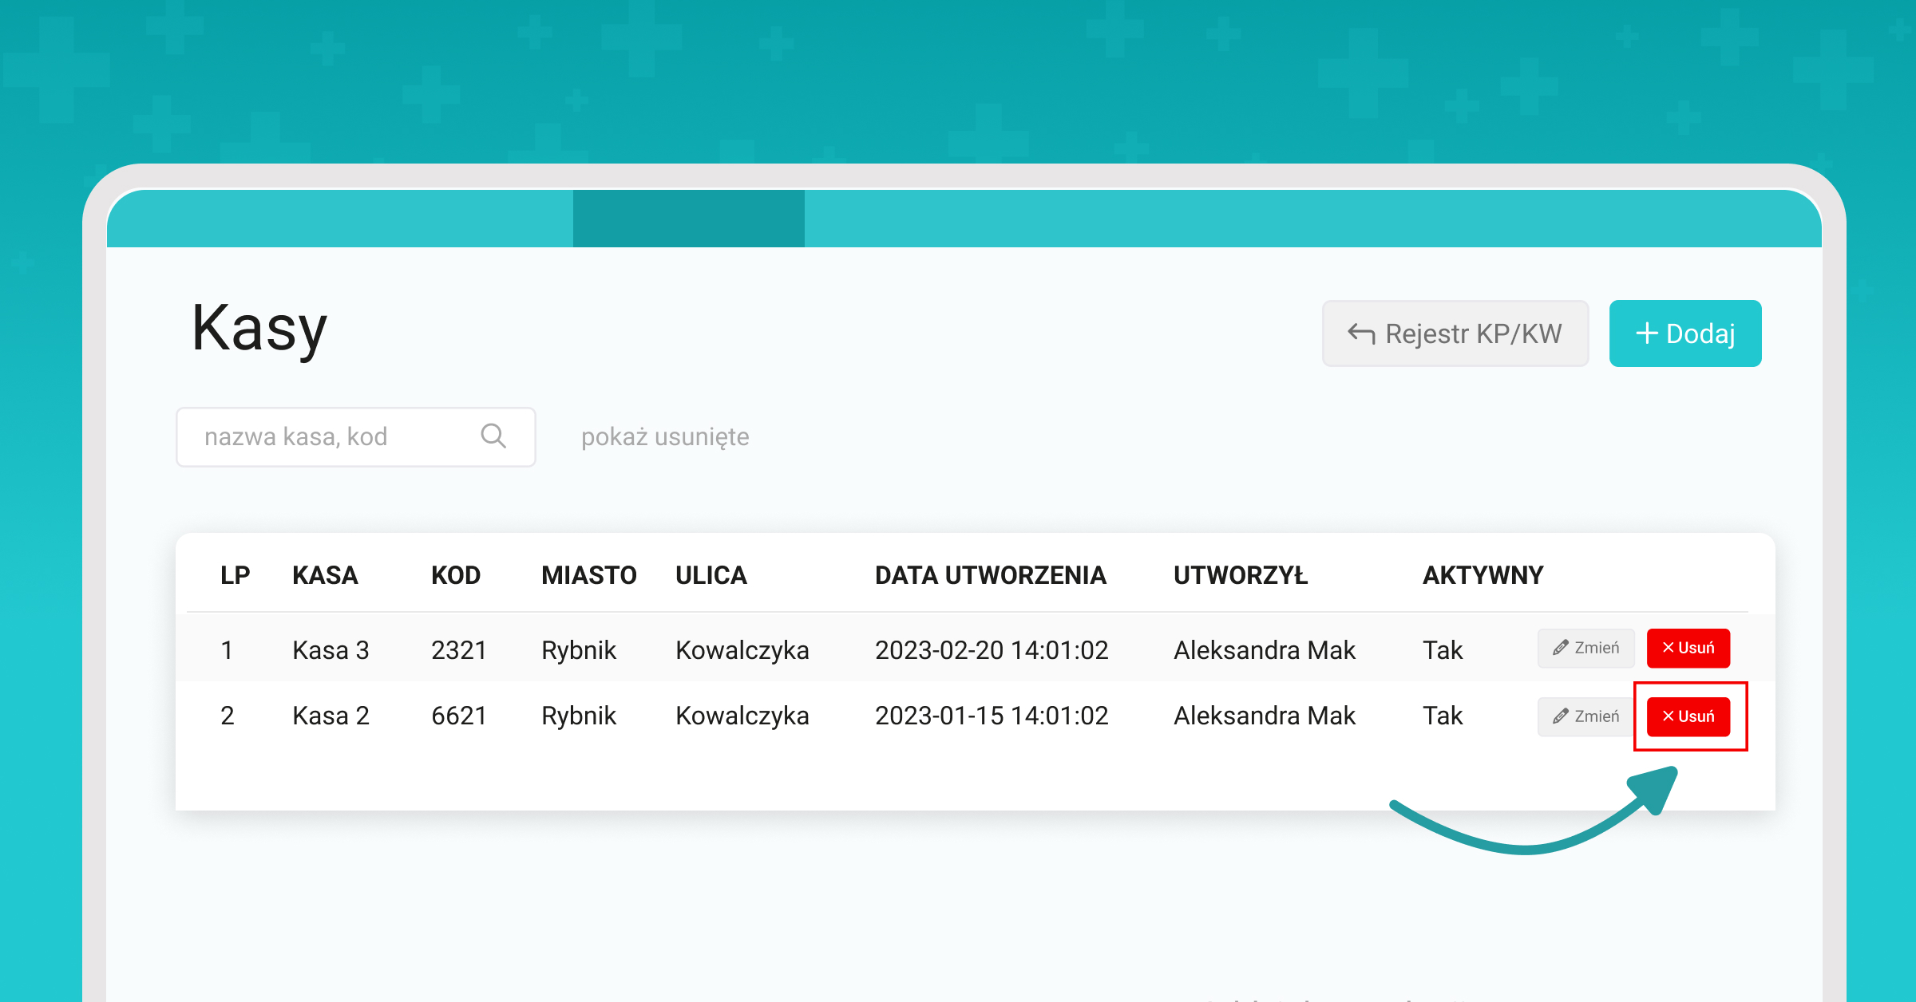The height and width of the screenshot is (1002, 1916).
Task: Sort by LP column header
Action: [235, 575]
